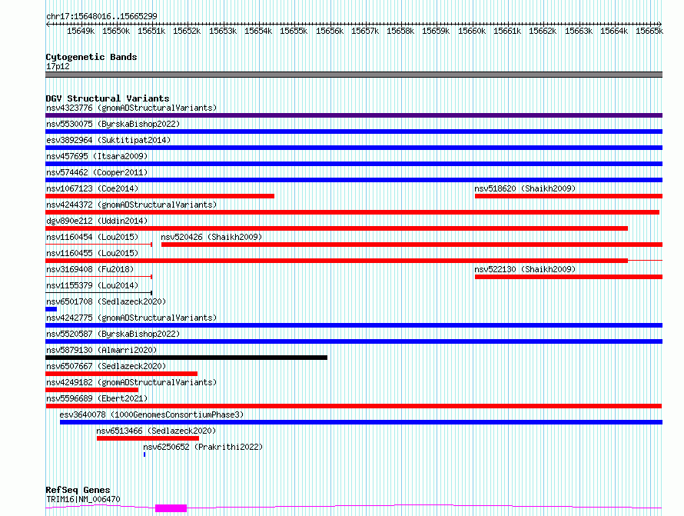The width and height of the screenshot is (684, 516).
Task: Click nsv5879130 Almarri2020 variant label
Action: tap(101, 350)
